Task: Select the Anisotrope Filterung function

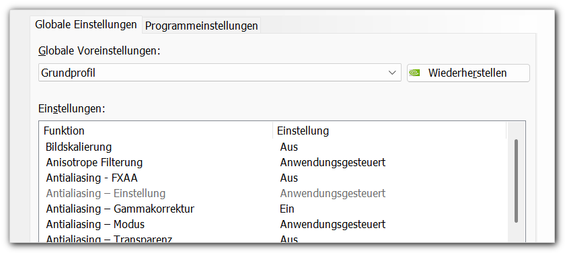Action: coord(94,163)
